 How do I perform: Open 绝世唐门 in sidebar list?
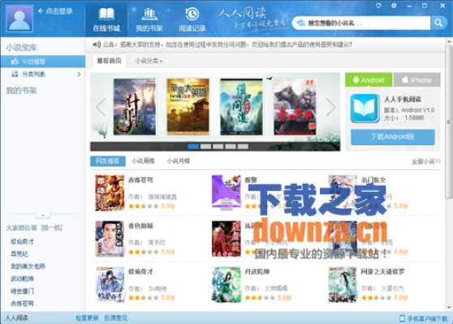pyautogui.click(x=22, y=291)
